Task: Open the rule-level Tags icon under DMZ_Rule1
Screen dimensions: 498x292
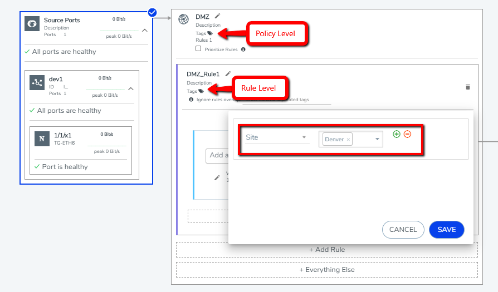Action: point(201,91)
